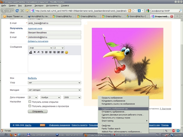Click the blue status bar icon beside ABP
183x137 pixels.
point(178,131)
